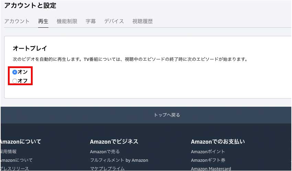Open フルフィルメント by Amazon link
Screen dimensions: 292x171
point(119,160)
